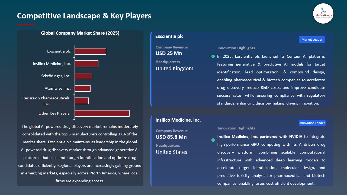
Task: Select the Exscientia plc bar in the chart
Action: [90, 51]
